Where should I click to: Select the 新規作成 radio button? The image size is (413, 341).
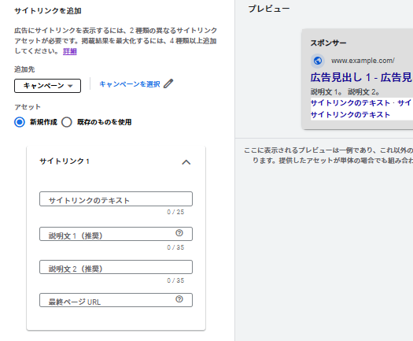tap(20, 122)
